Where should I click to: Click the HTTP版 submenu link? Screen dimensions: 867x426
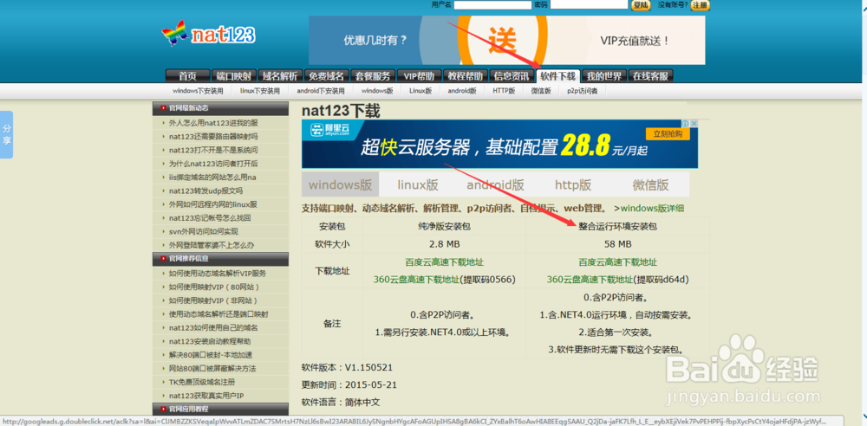point(504,91)
